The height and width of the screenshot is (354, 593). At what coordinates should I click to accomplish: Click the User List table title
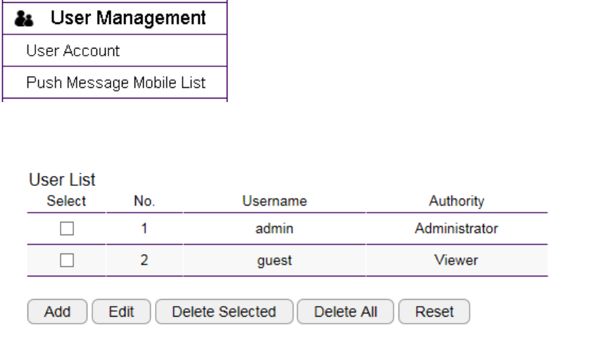click(62, 180)
